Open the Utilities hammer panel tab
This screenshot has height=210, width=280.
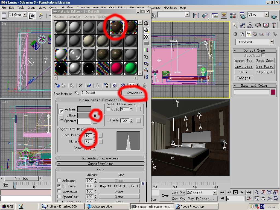point(274,25)
